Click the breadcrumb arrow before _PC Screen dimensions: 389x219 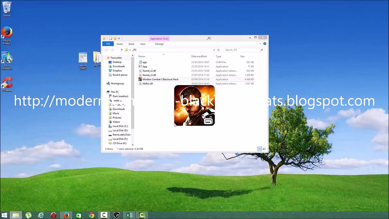(x=130, y=50)
